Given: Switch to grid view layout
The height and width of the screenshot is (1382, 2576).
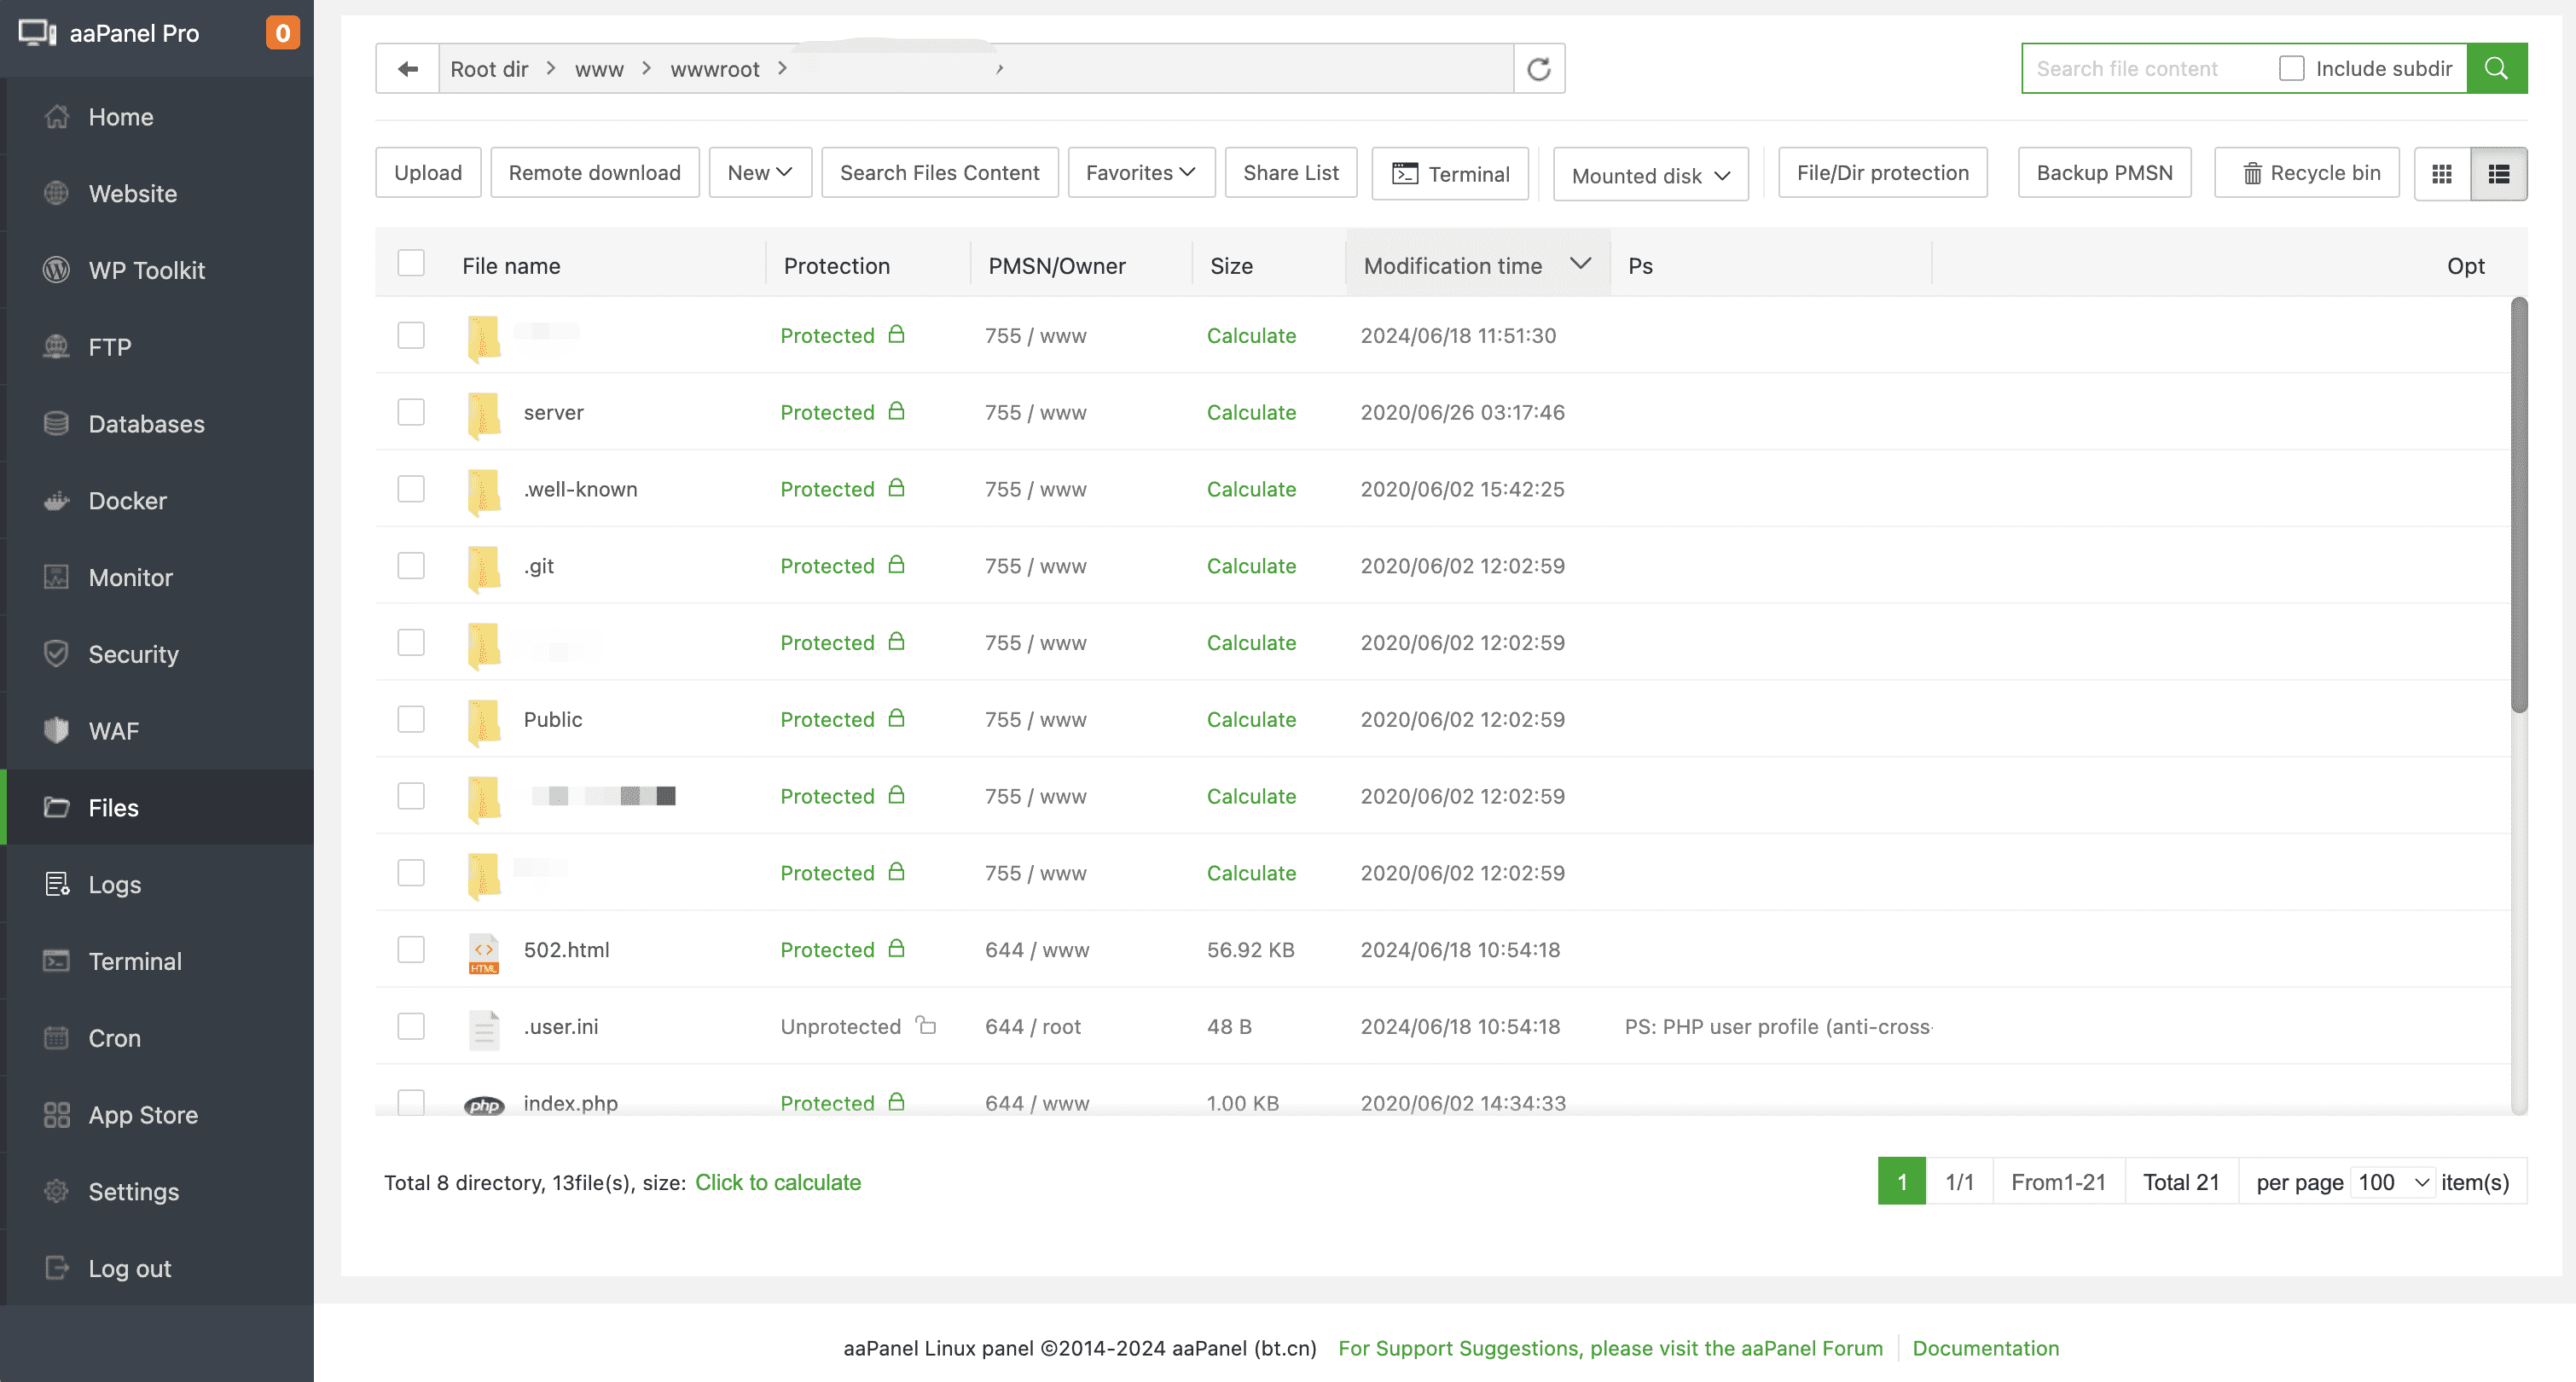Looking at the screenshot, I should coord(2441,174).
